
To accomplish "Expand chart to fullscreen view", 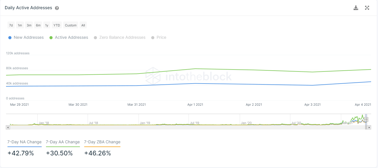I will click(367, 8).
